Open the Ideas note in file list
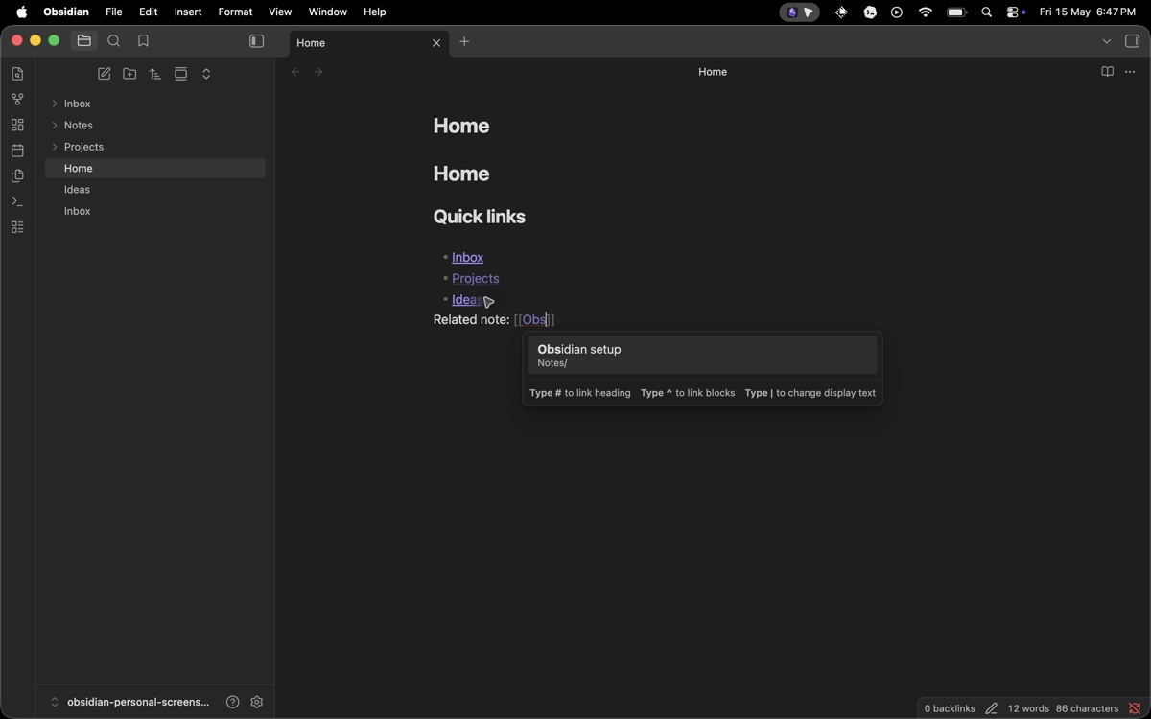This screenshot has width=1151, height=719. [155, 190]
